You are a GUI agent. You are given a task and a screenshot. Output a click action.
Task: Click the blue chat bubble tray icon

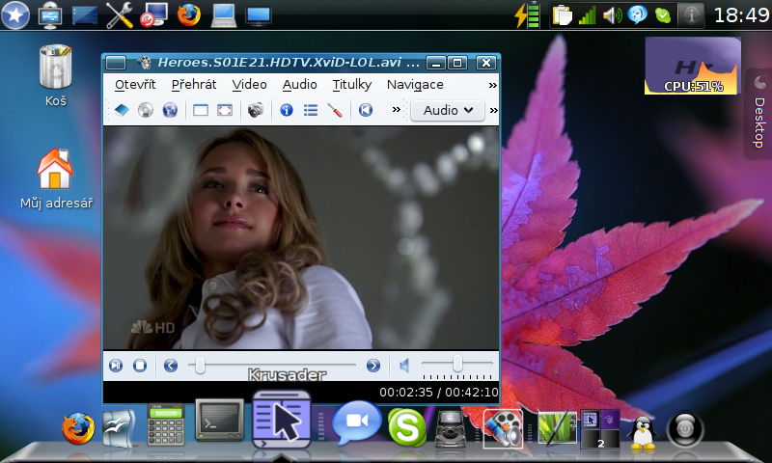(x=638, y=15)
